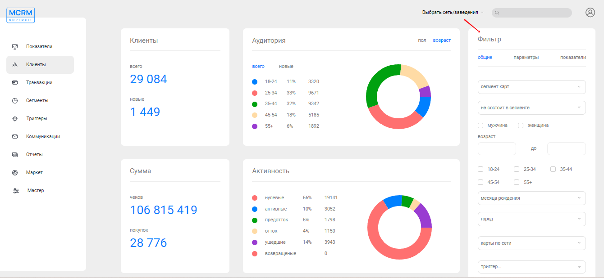Switch to the общие filter tab
Viewport: 604px width, 278px height.
coord(485,57)
